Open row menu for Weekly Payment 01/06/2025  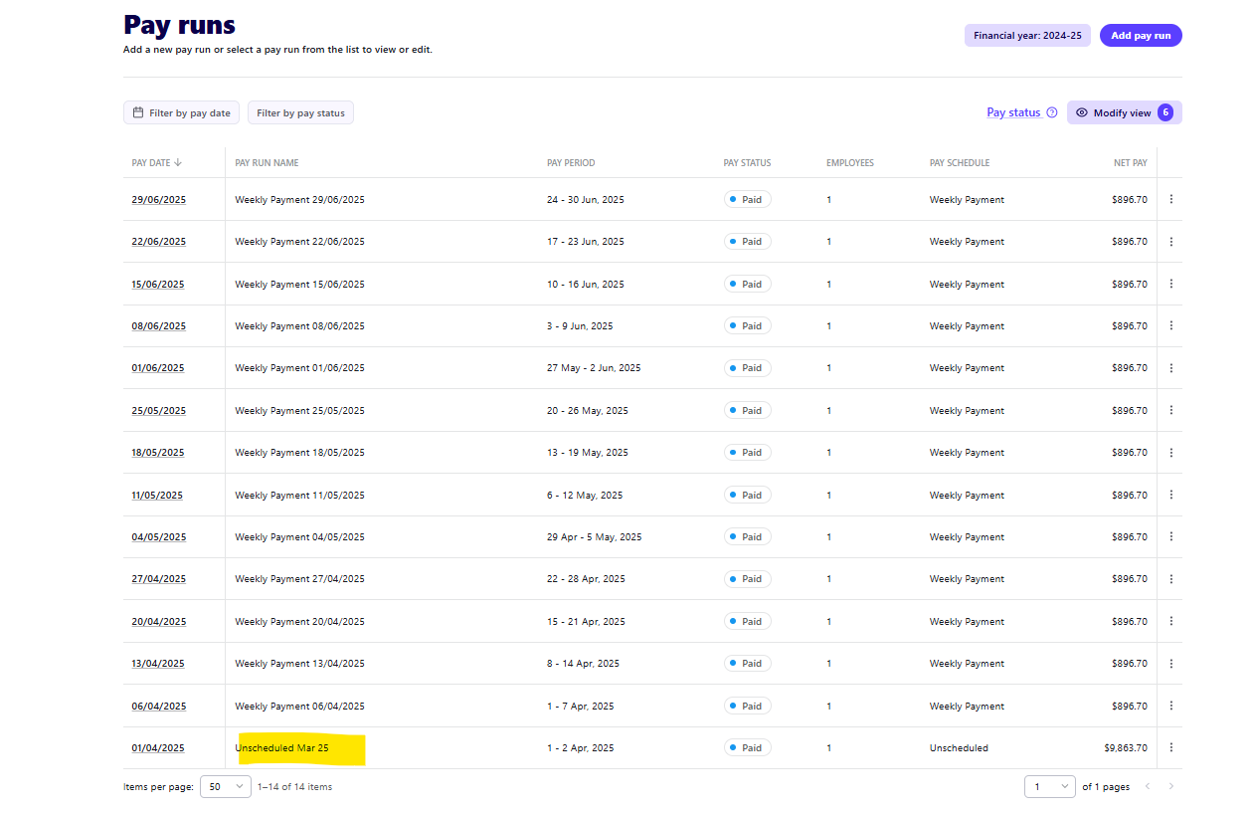point(1170,368)
